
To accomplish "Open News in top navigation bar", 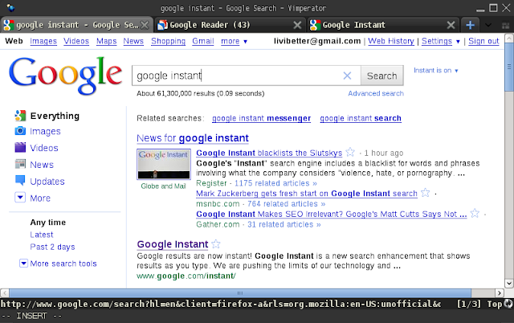I will tap(133, 41).
